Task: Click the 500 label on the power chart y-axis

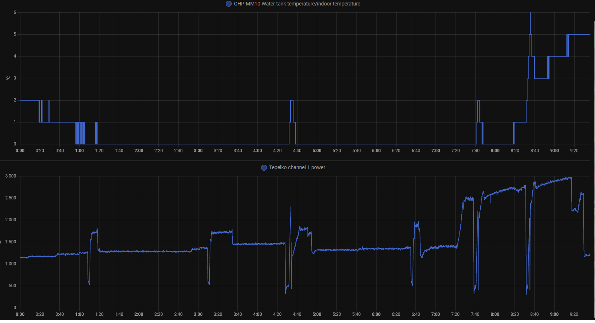Action: 12,286
